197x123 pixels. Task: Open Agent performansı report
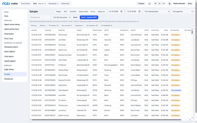pyautogui.click(x=15, y=29)
